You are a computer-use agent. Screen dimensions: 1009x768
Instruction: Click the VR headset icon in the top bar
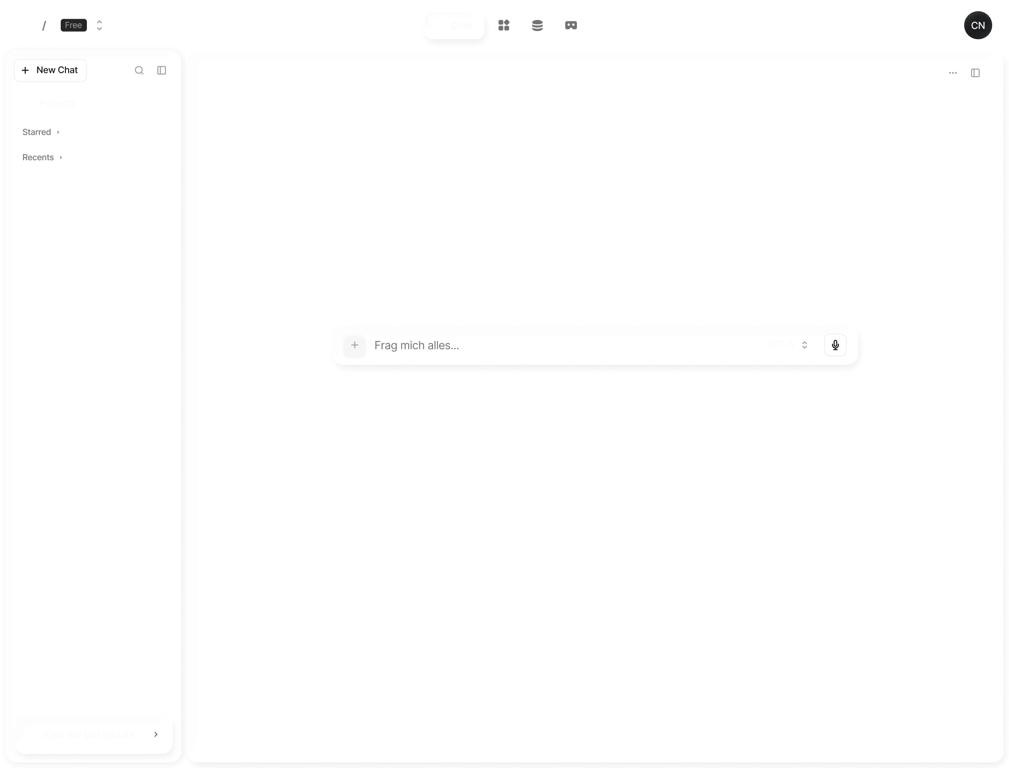pos(571,25)
